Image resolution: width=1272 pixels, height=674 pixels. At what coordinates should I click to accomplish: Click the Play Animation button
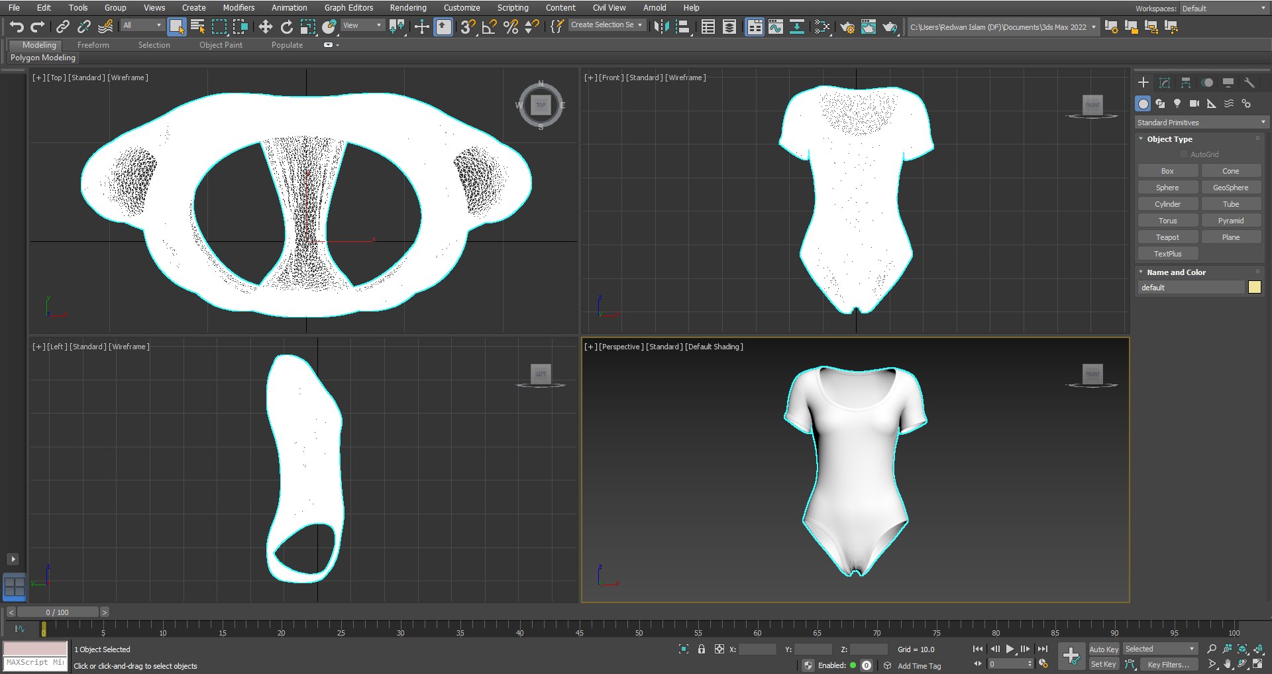click(1010, 649)
